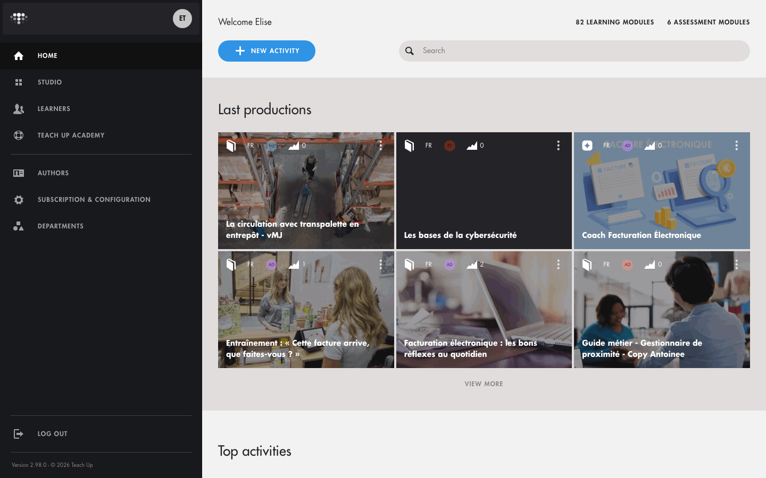Open options menu for Entraînement card

(x=380, y=264)
